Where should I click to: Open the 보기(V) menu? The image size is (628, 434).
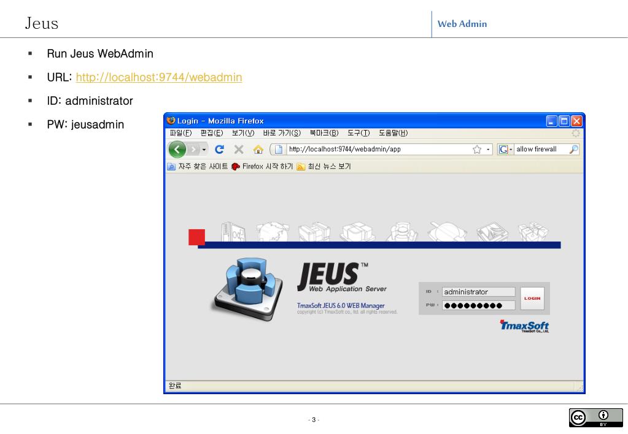click(242, 133)
